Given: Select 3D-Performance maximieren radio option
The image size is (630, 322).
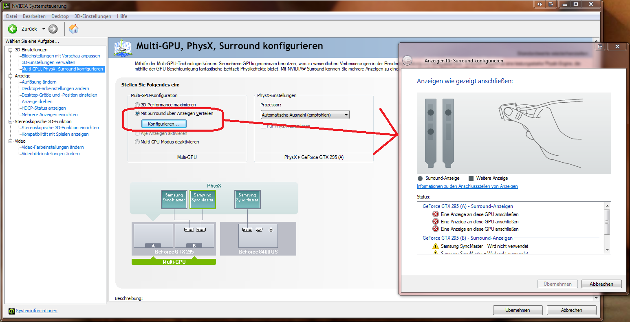Looking at the screenshot, I should 137,105.
